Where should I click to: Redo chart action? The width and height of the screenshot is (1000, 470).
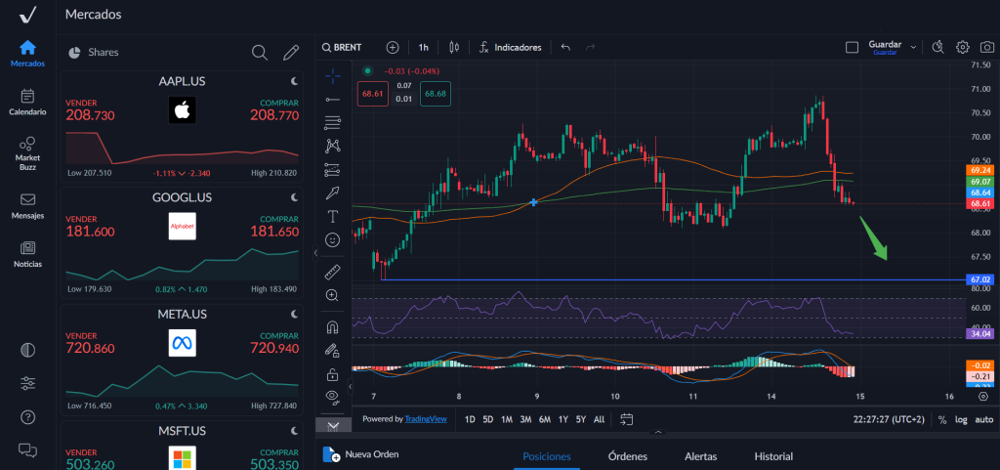[591, 47]
